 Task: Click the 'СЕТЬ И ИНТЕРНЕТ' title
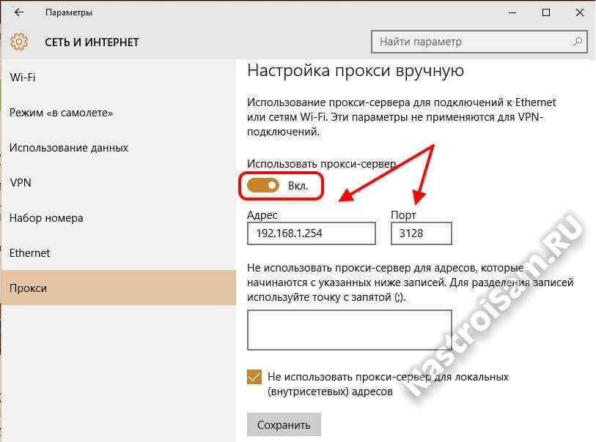point(92,42)
